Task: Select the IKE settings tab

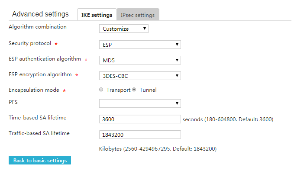Action: tap(97, 14)
